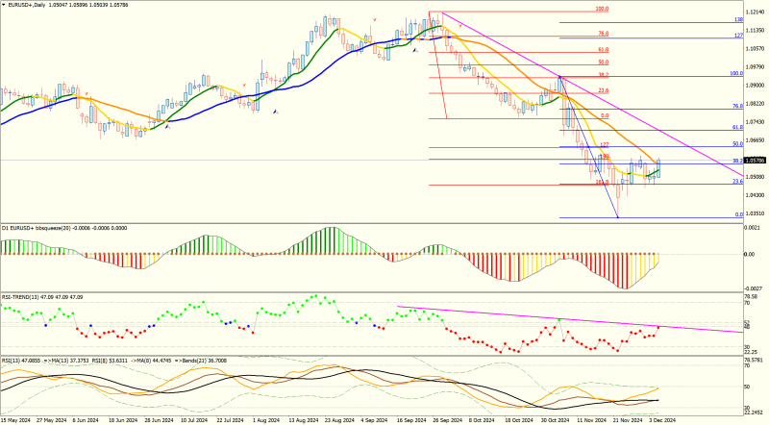769x425 pixels.
Task: Select the blue Fibonacci 23.6 level label
Action: [737, 182]
